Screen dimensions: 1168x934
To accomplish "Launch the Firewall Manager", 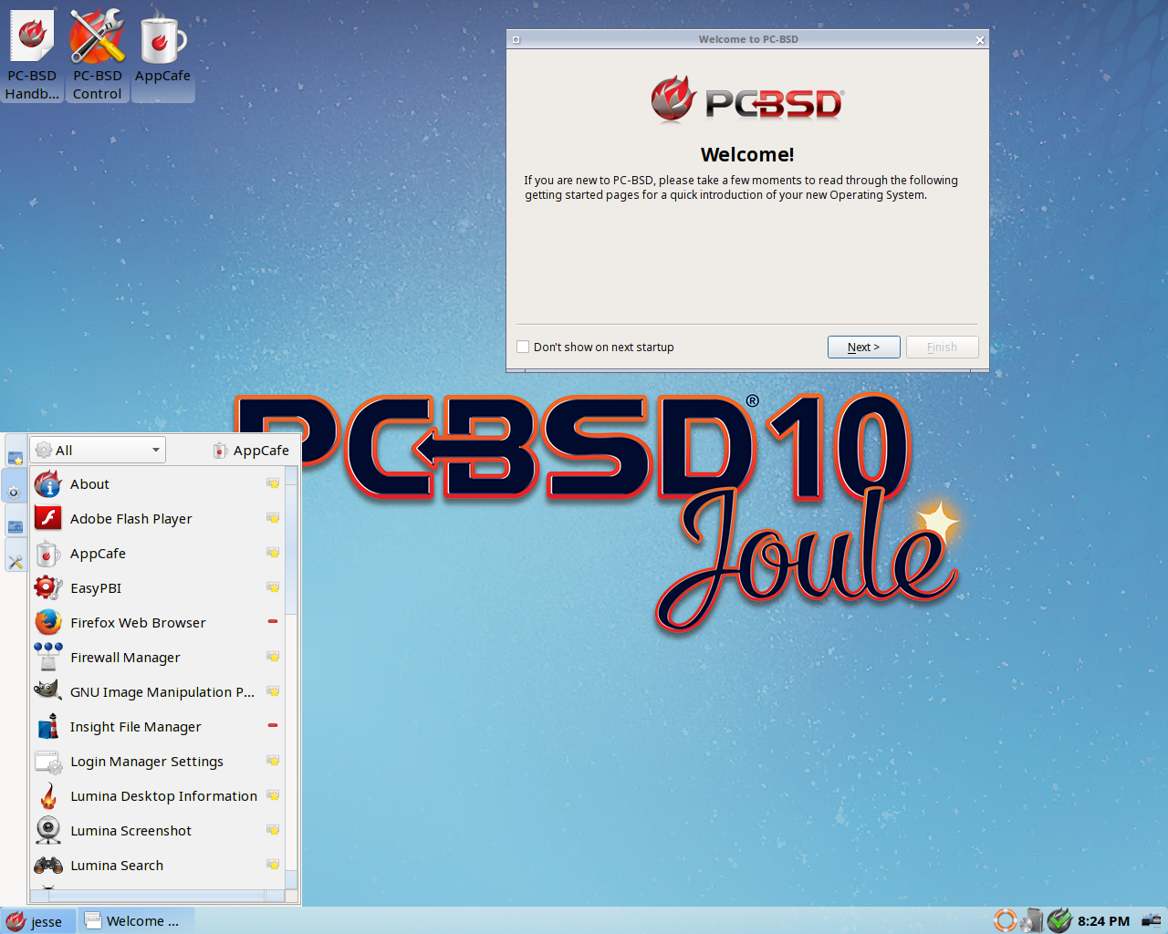I will [125, 657].
